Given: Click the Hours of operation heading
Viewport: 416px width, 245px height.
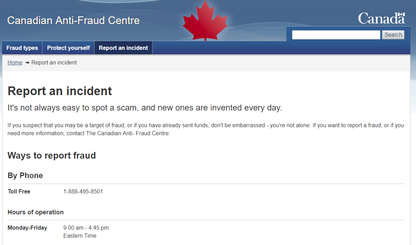Looking at the screenshot, I should pos(36,212).
